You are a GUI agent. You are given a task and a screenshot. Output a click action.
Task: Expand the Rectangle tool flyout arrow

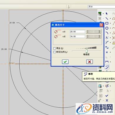click(111, 23)
